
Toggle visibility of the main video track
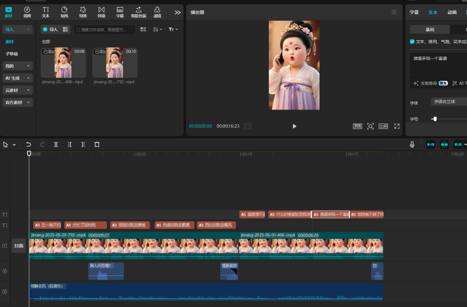(x=5, y=246)
